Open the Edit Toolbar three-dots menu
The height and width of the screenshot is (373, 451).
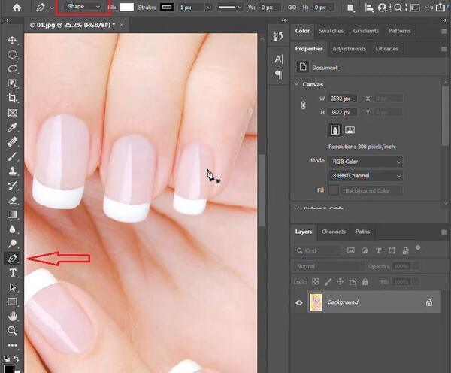click(x=12, y=345)
